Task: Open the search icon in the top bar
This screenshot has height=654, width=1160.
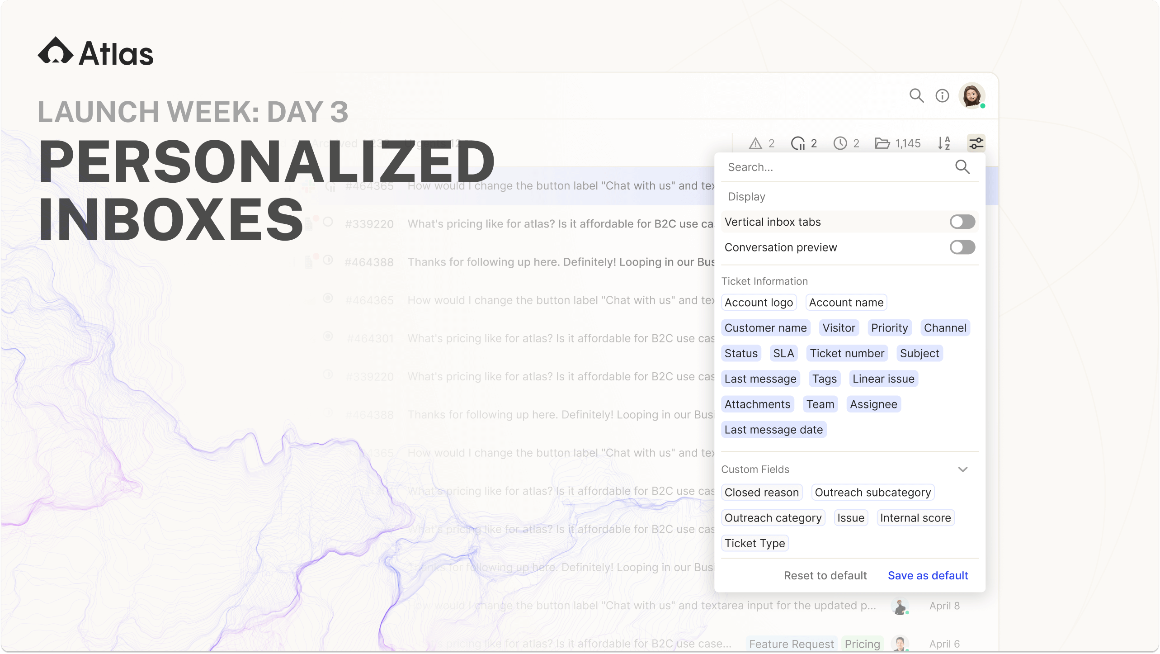Action: point(916,95)
